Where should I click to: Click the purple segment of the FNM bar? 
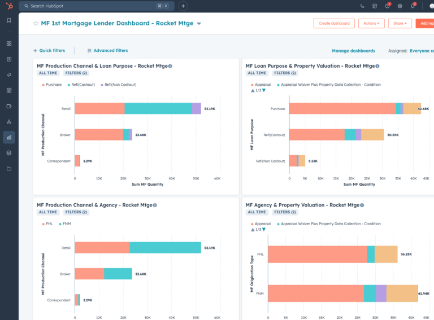(x=381, y=293)
